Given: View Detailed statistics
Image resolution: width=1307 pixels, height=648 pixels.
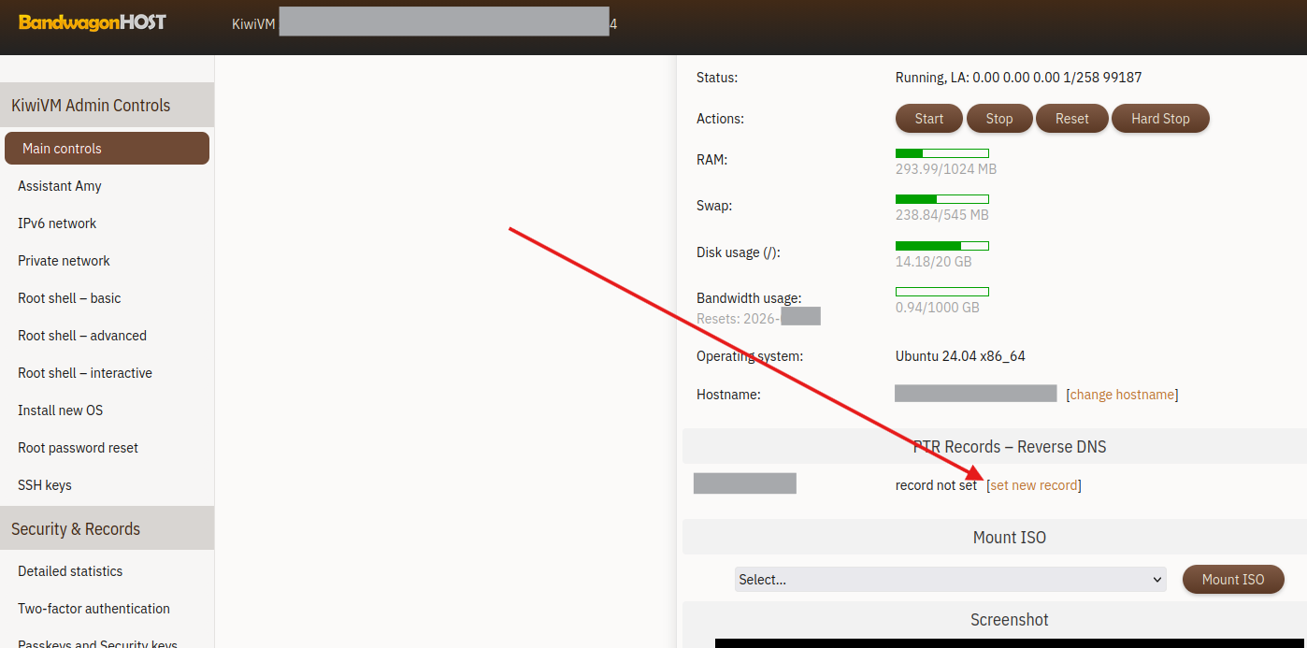Looking at the screenshot, I should 70,571.
